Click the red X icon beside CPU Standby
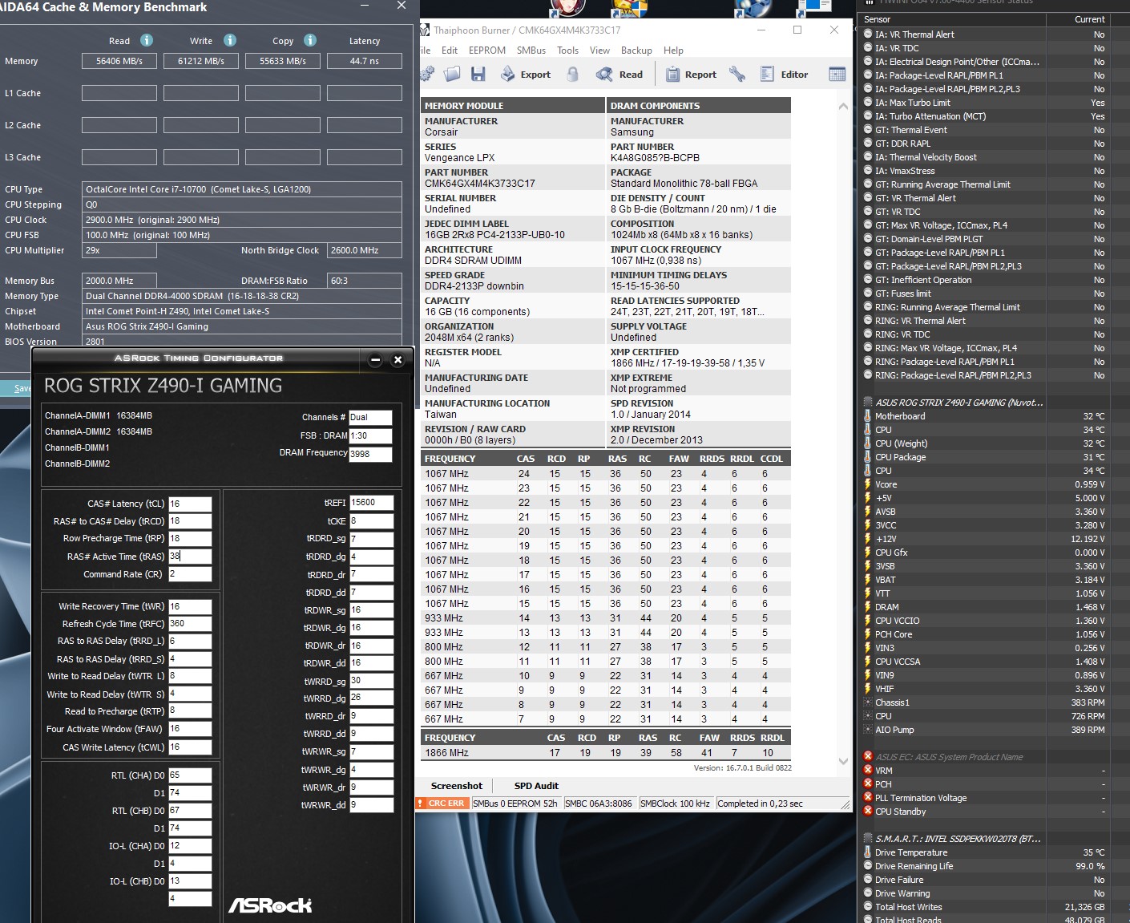1130x923 pixels. point(867,812)
